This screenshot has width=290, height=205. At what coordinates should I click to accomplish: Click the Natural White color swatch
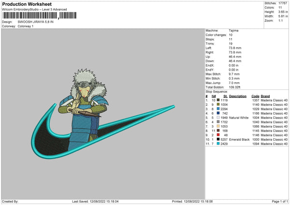coord(218,117)
